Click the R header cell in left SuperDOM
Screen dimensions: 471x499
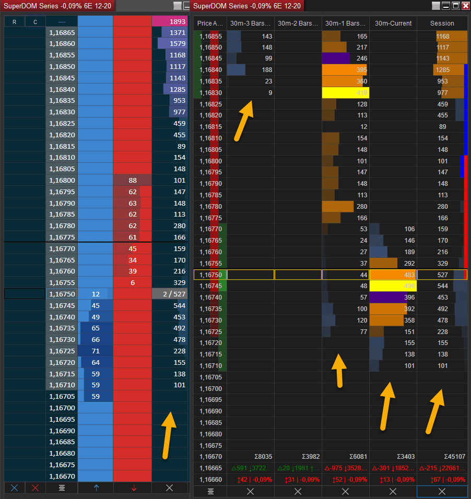pos(14,21)
